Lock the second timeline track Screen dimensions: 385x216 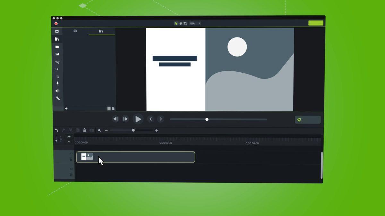coord(71,175)
